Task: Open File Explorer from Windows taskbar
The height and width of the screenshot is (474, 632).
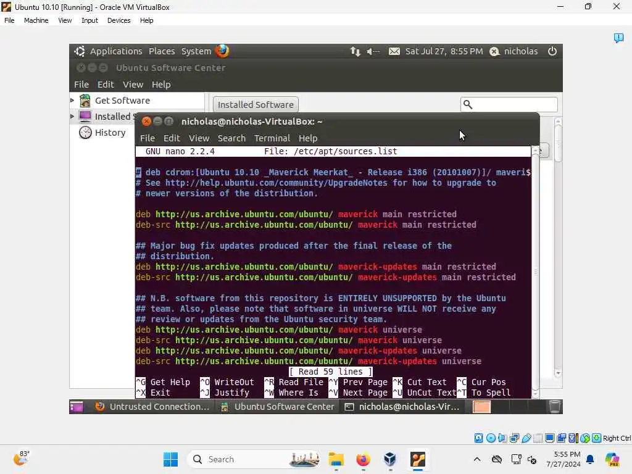Action: tap(336, 459)
